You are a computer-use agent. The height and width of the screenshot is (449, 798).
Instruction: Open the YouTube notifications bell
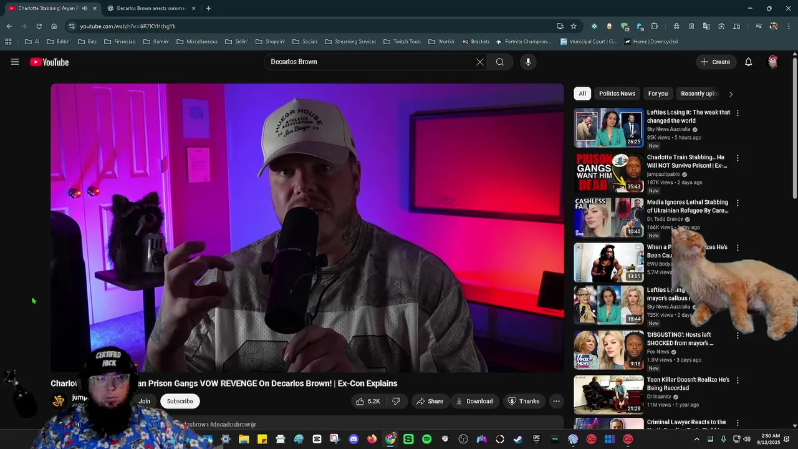point(749,62)
